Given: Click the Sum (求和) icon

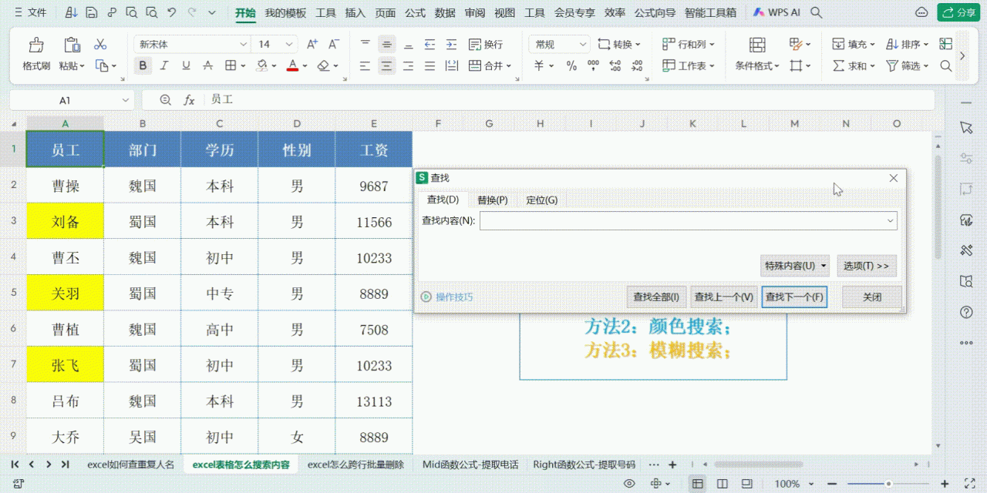Looking at the screenshot, I should point(838,66).
